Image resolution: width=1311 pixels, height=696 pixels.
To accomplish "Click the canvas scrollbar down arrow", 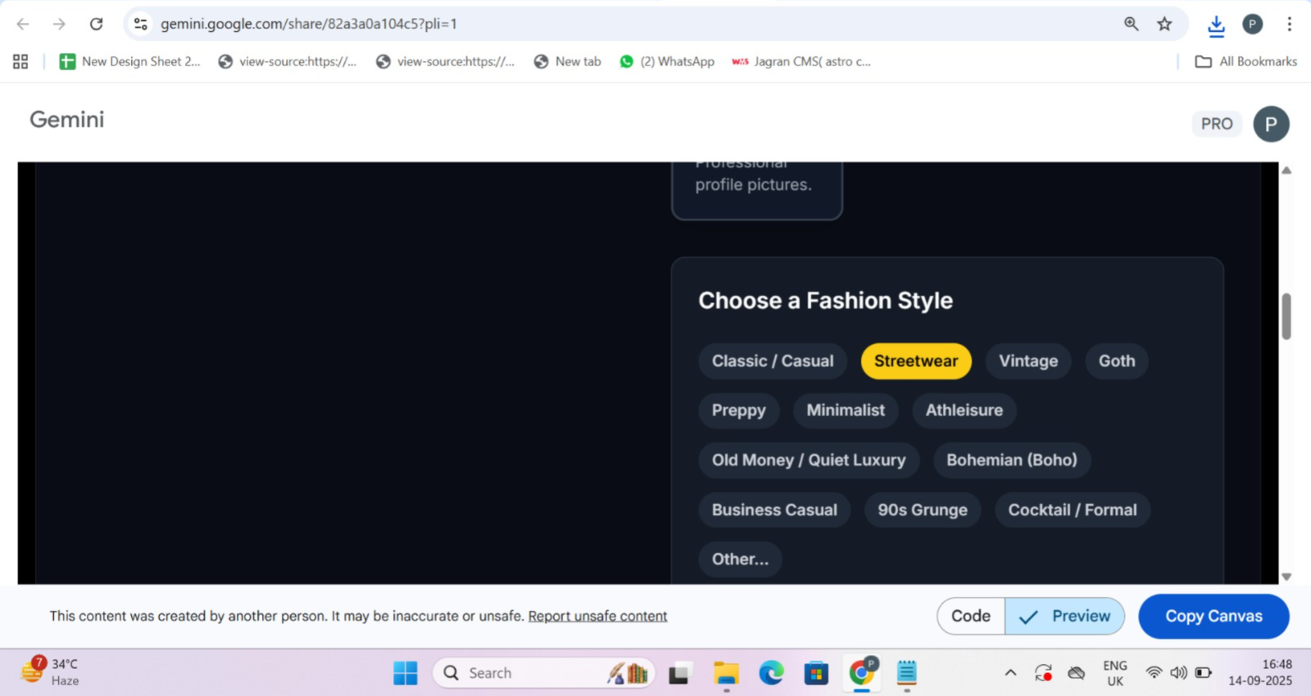I will [1286, 576].
